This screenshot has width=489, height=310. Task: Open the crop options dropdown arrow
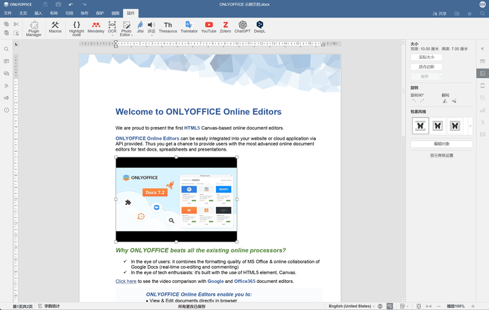click(x=440, y=77)
